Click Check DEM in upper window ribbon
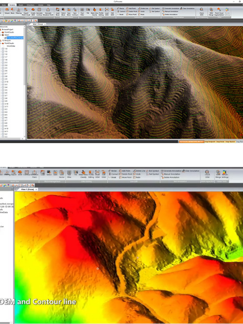 (201, 11)
